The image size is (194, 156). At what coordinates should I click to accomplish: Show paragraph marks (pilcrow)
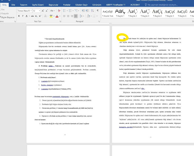point(98,11)
